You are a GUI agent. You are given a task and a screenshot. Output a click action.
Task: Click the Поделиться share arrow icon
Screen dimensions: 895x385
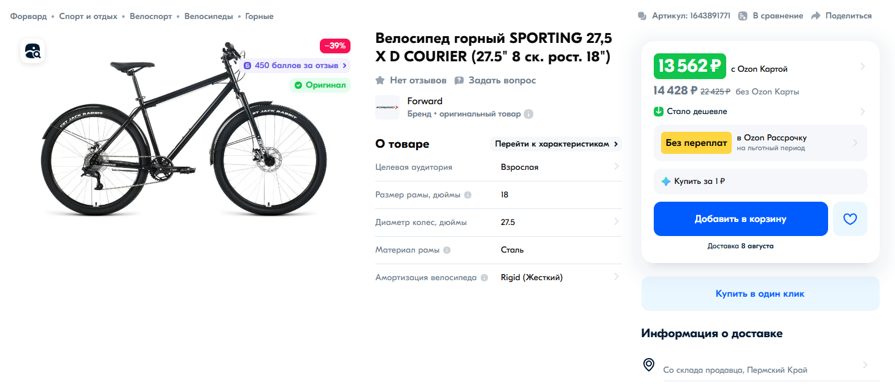(x=816, y=16)
